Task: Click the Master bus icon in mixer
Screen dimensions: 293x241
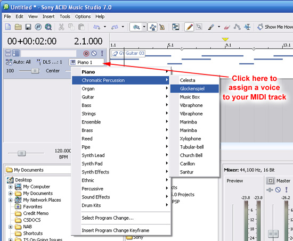Action: (x=271, y=181)
